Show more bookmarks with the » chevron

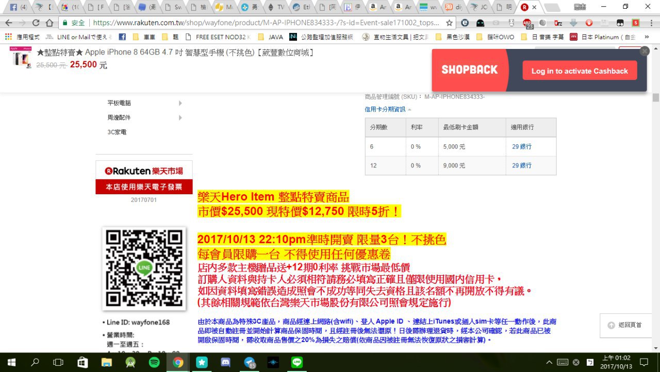pos(647,37)
